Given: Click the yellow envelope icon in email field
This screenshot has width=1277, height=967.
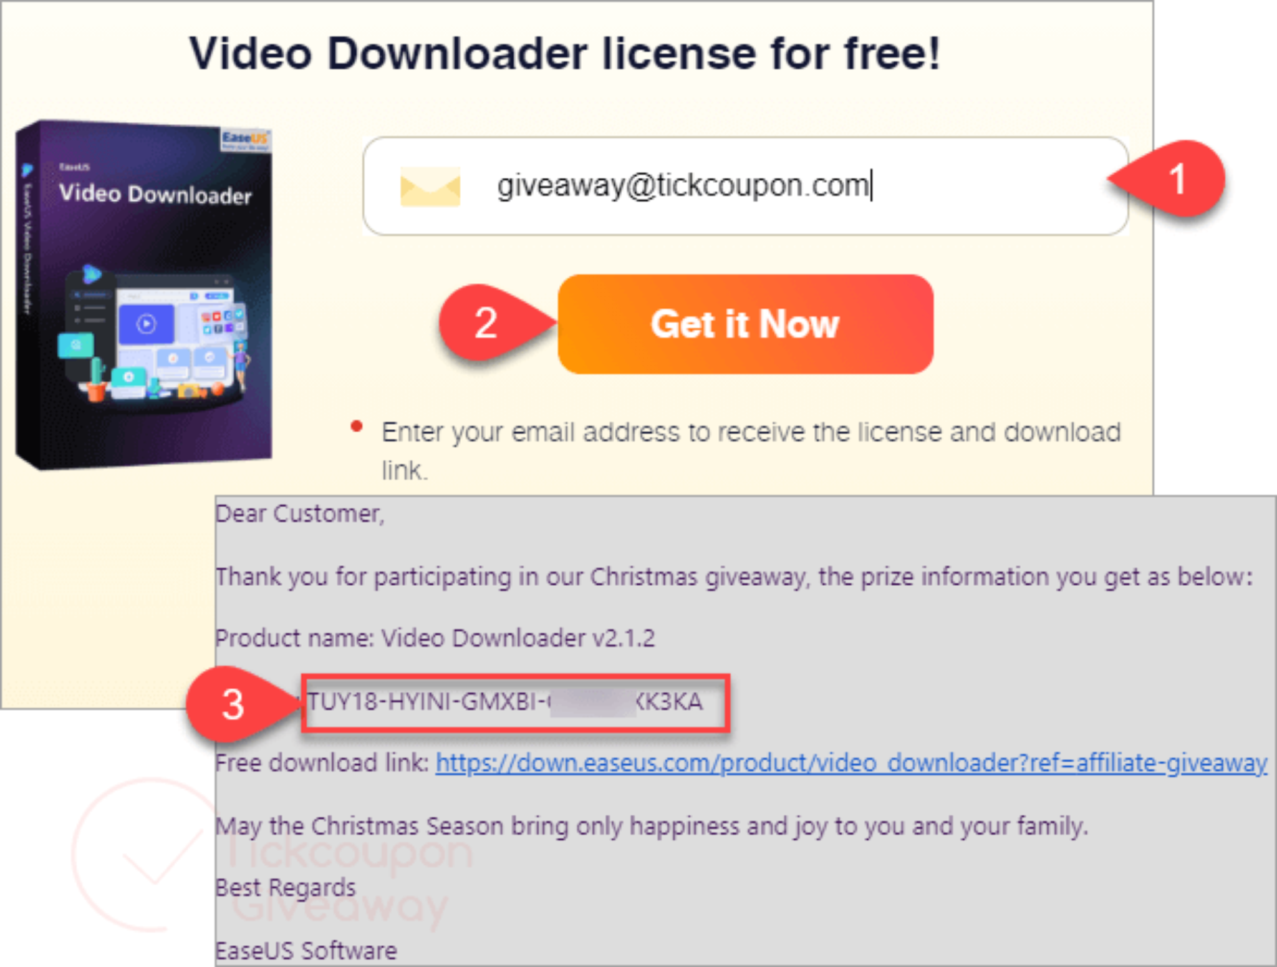Looking at the screenshot, I should click(430, 186).
